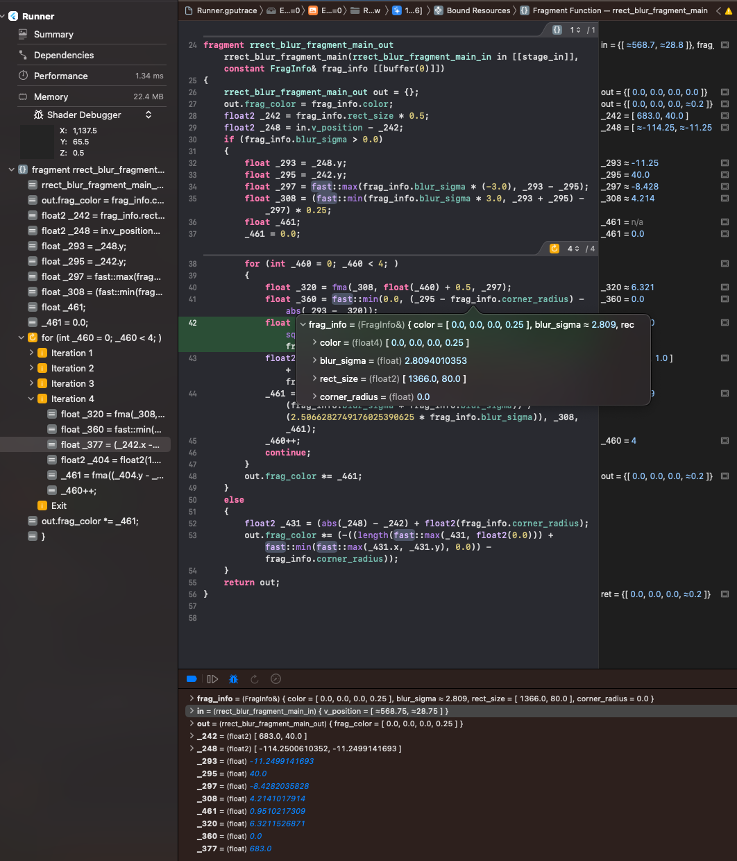
Task: Click value view icon beside '_308 ≈ 4.214'
Action: [725, 199]
